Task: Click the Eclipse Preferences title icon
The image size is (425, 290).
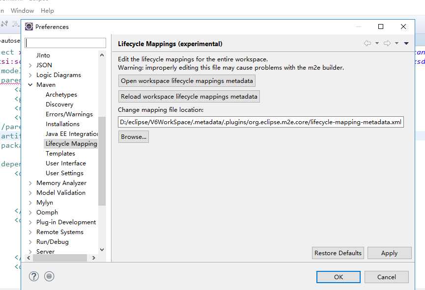Action: pos(28,26)
